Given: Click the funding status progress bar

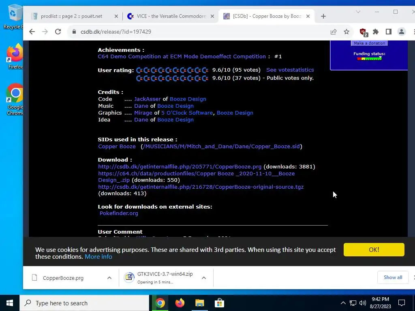Looking at the screenshot, I should (370, 58).
